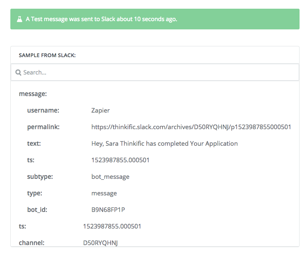Select the bot_id value B9N68FP1P

tap(108, 210)
